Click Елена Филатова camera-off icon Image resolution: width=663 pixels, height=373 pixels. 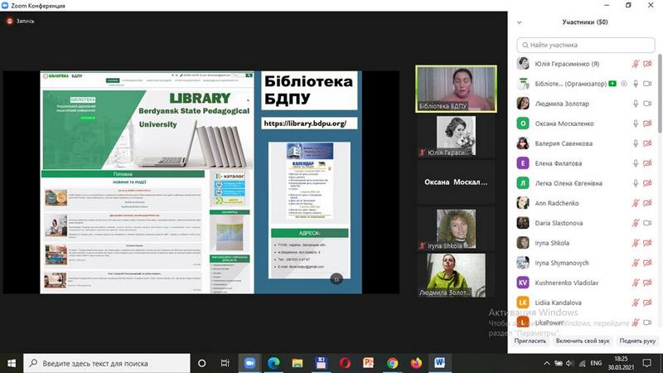(647, 163)
